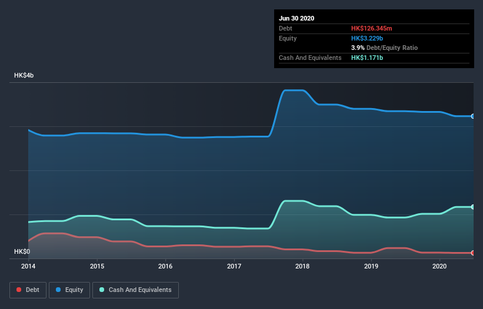Click the 2016 x-axis label
Screen dimensions: 483x309
click(x=165, y=266)
